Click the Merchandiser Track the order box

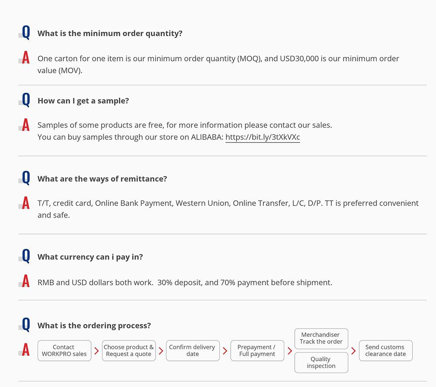tap(321, 338)
